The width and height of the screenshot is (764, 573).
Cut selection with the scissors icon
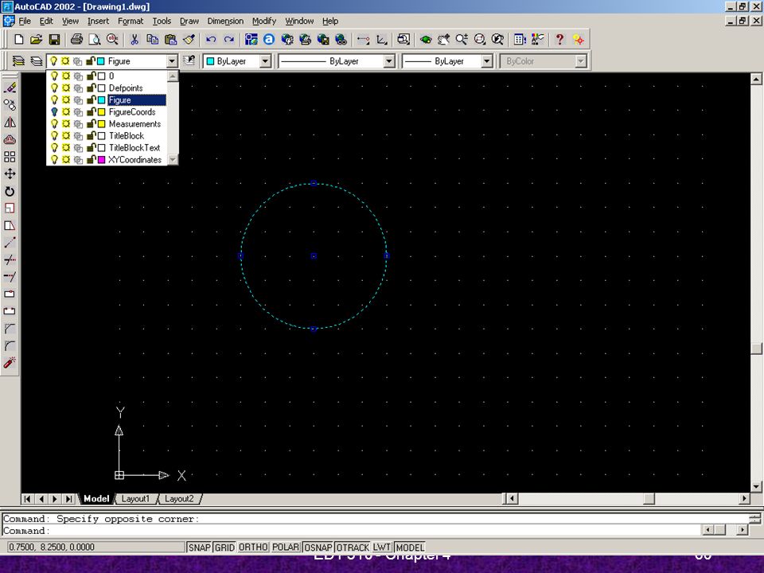coord(134,40)
